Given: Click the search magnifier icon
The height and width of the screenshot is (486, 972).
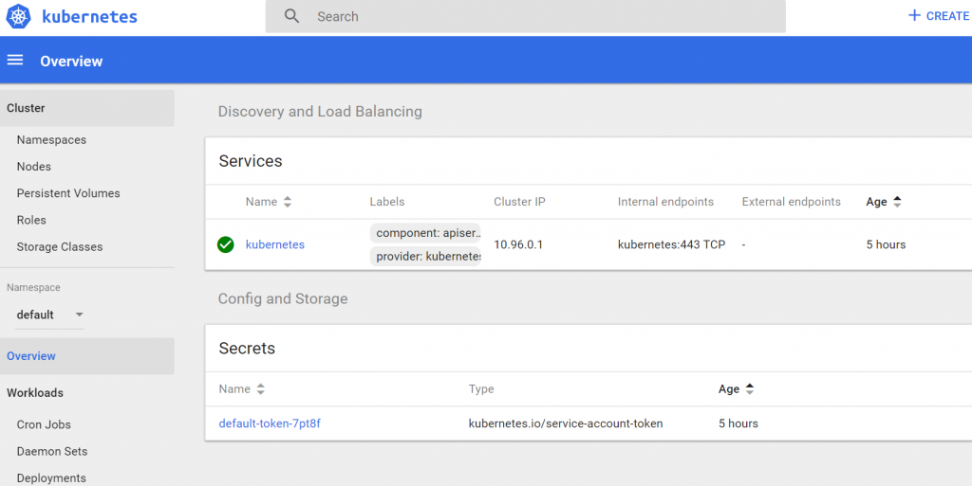Looking at the screenshot, I should pos(292,16).
